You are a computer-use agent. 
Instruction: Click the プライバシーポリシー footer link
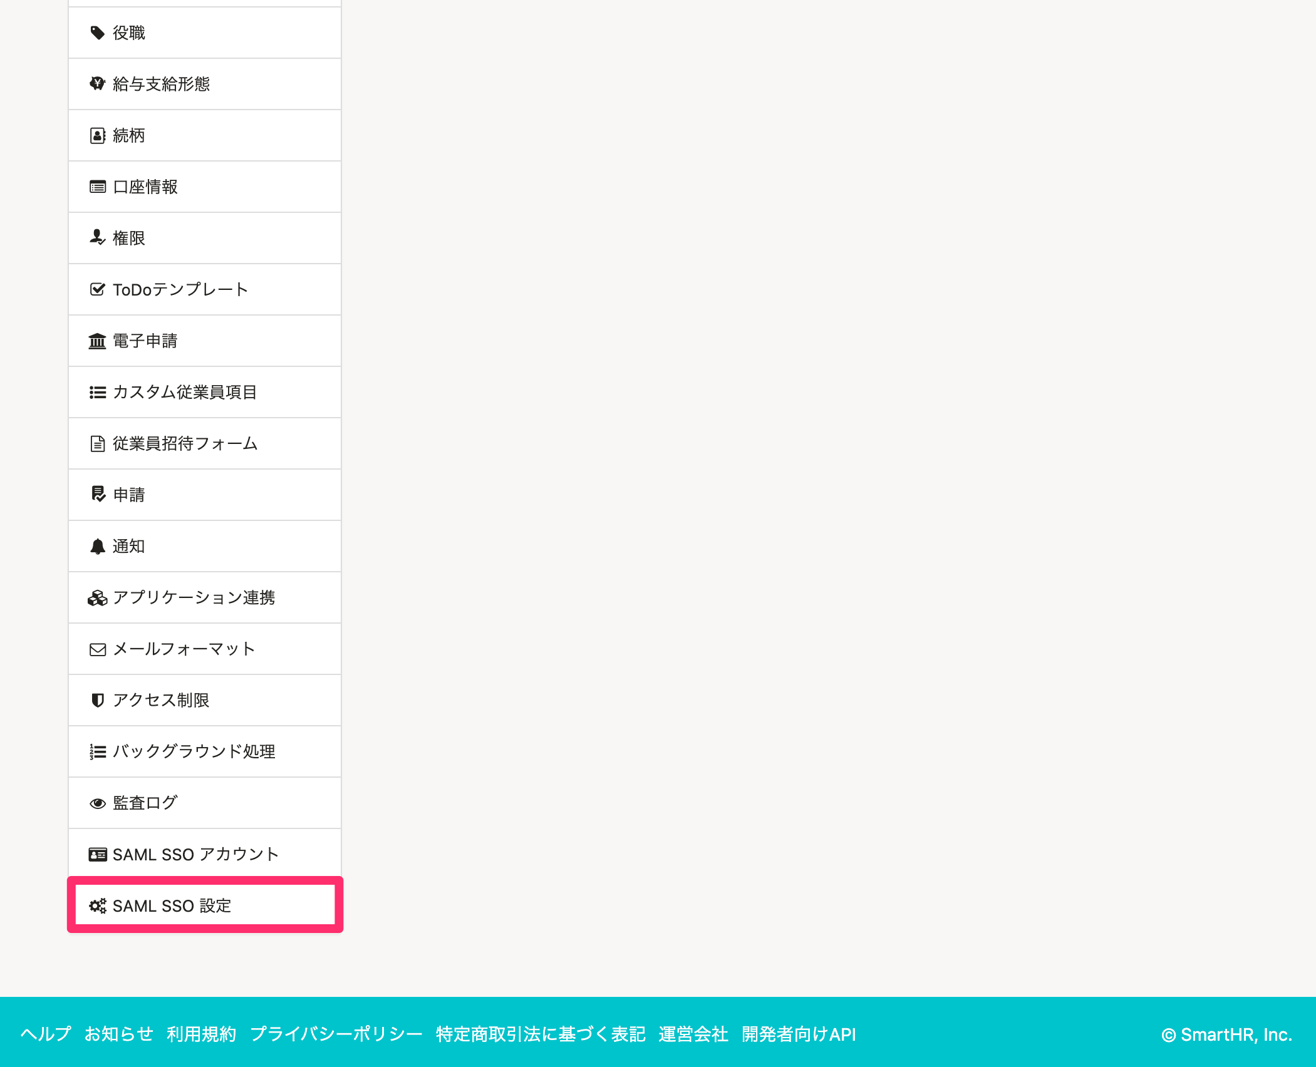(x=336, y=1034)
